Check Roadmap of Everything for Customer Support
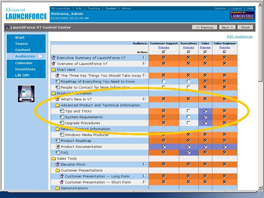The width and height of the screenshot is (264, 198). coord(164,81)
